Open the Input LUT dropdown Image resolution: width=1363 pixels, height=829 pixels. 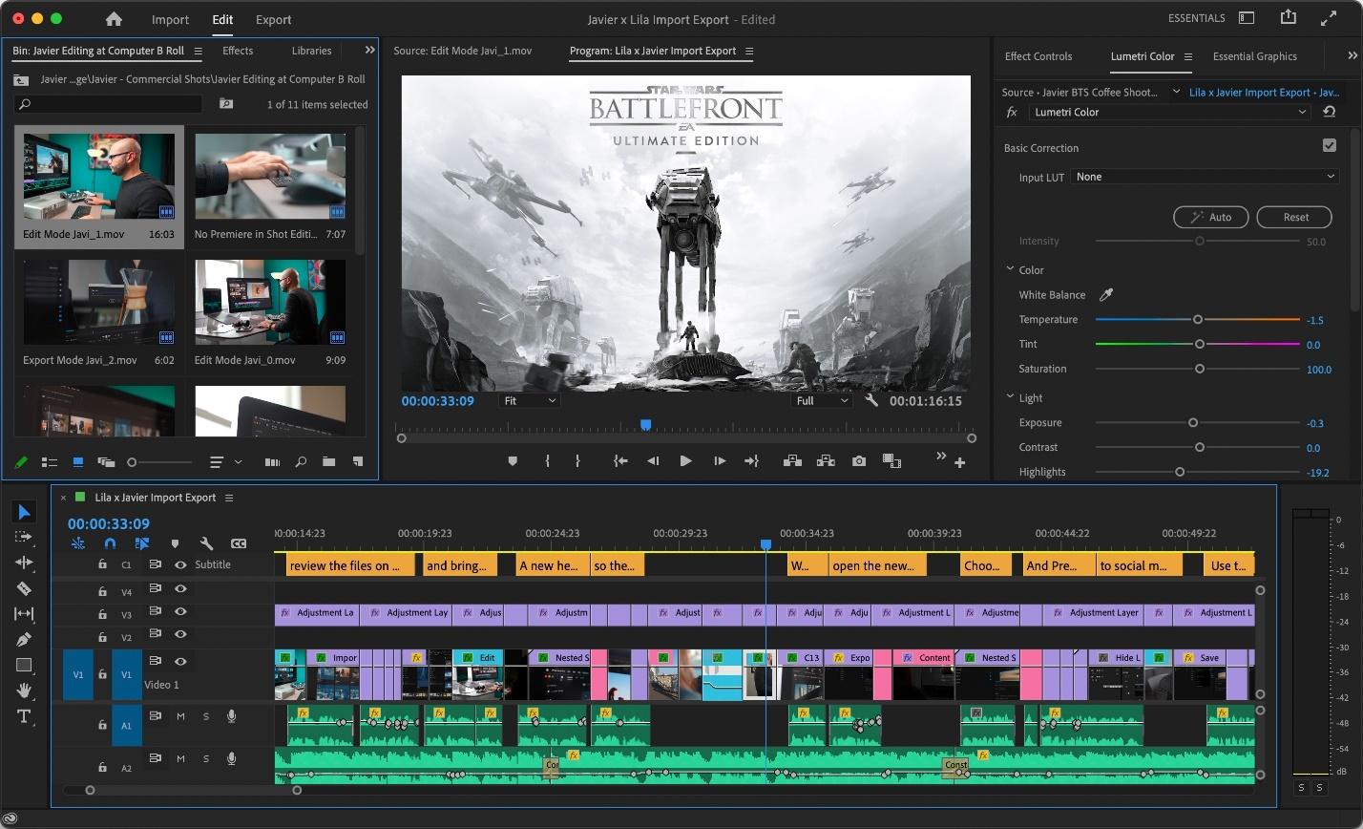pos(1206,177)
